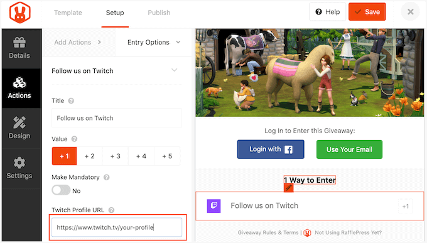The image size is (427, 243).
Task: Close the giveaway builder
Action: [x=411, y=12]
